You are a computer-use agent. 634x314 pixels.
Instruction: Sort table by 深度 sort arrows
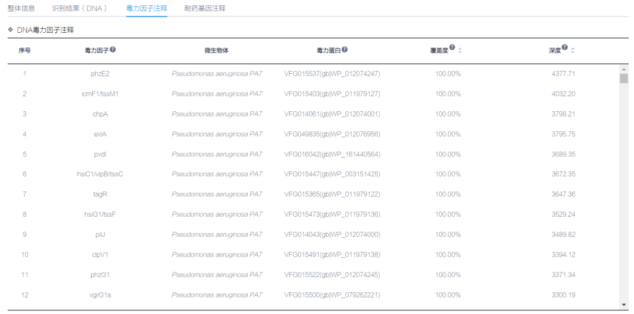click(x=572, y=50)
